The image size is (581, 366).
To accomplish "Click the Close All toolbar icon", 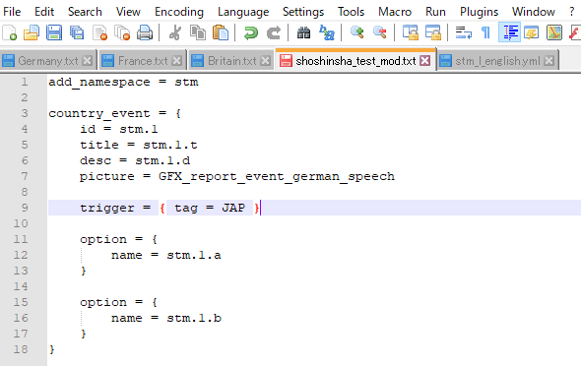I will coord(122,32).
